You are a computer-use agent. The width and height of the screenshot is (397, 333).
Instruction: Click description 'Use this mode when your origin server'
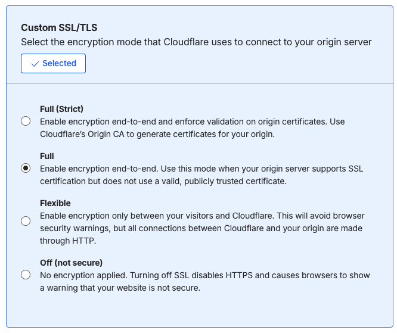coord(234,169)
